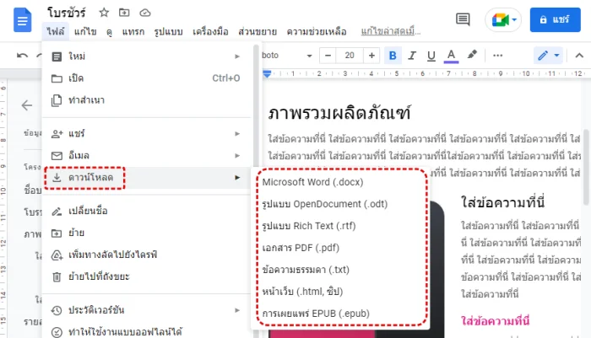
Task: Select เปลี่ยนชื่อ to rename the document
Action: point(146,211)
